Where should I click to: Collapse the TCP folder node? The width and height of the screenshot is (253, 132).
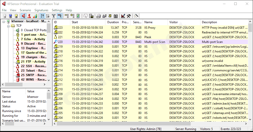[x=8, y=26]
